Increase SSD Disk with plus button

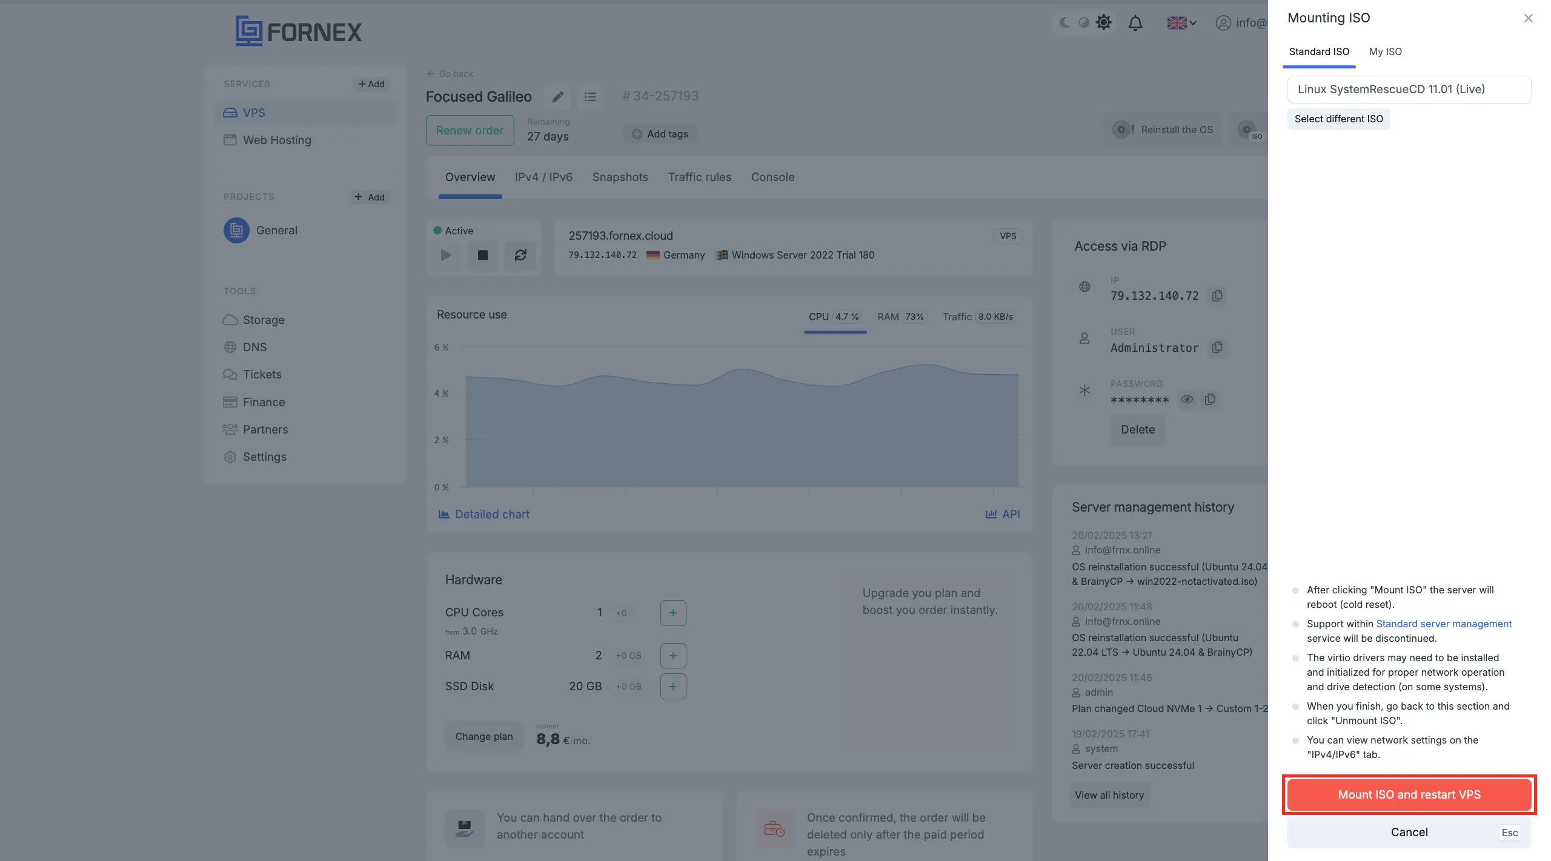673,687
